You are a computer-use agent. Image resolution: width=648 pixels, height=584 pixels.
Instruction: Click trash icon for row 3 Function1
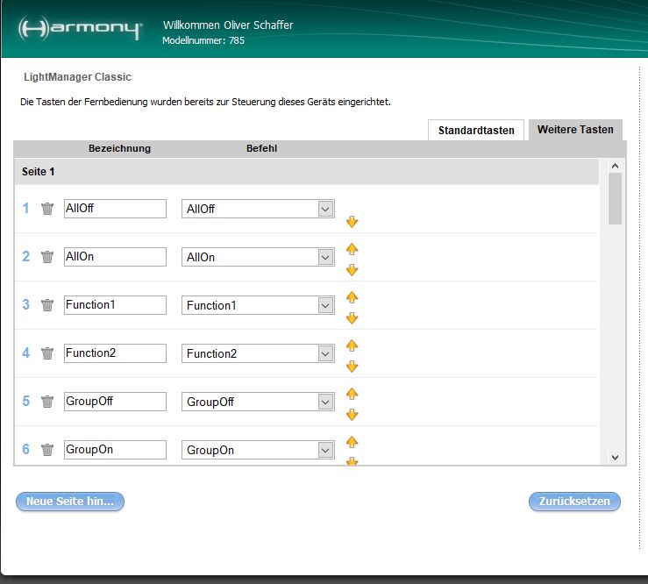point(47,305)
